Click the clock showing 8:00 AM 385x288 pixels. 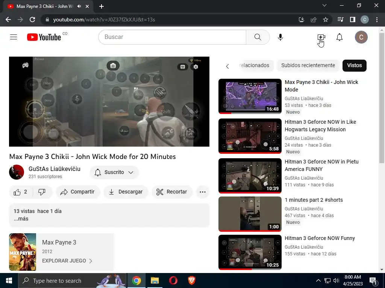click(x=353, y=277)
